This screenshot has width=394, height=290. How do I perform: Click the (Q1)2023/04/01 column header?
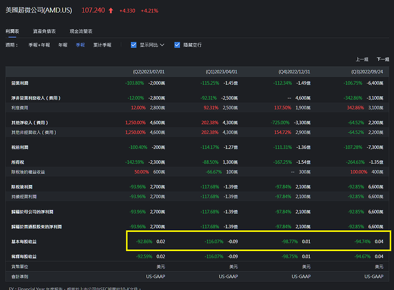point(222,72)
